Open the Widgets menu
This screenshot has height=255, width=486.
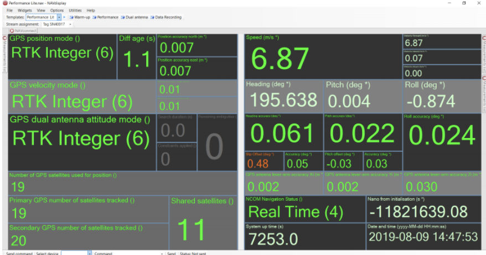pyautogui.click(x=24, y=10)
